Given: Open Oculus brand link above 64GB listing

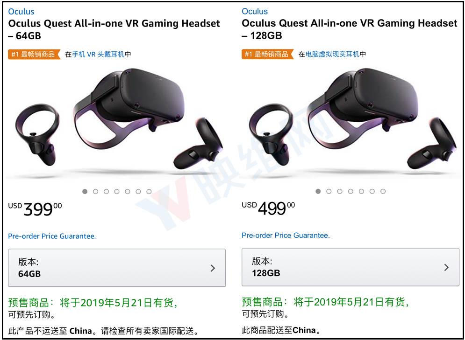Looking at the screenshot, I should (21, 12).
